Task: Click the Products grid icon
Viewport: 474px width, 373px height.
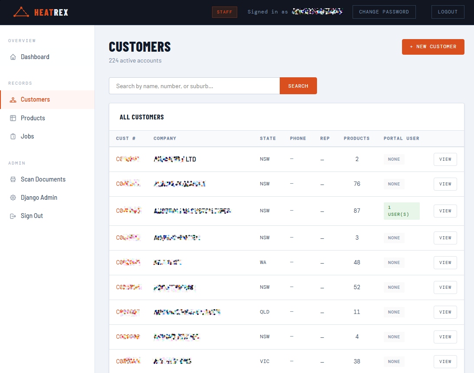Action: click(13, 118)
